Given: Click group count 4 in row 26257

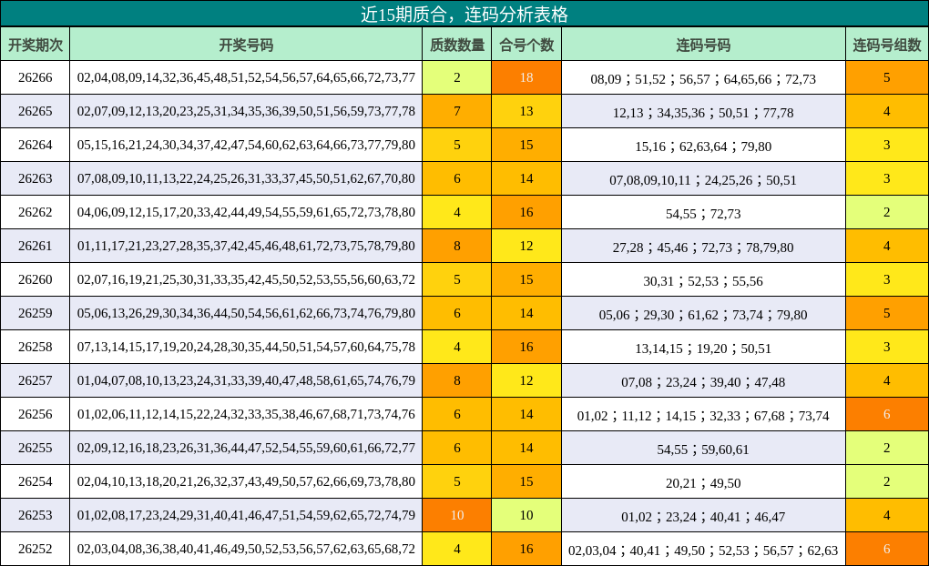Looking at the screenshot, I should point(887,380).
